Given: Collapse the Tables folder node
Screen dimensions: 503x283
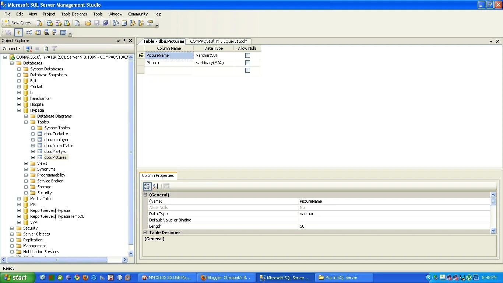Looking at the screenshot, I should pos(26,122).
